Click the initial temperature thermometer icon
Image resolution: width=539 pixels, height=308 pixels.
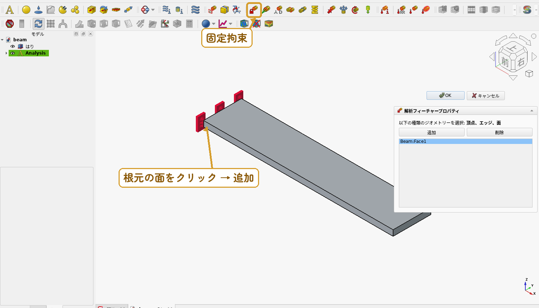(x=384, y=10)
